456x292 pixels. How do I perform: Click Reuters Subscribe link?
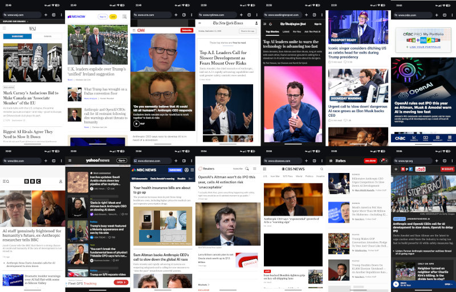coord(238,168)
